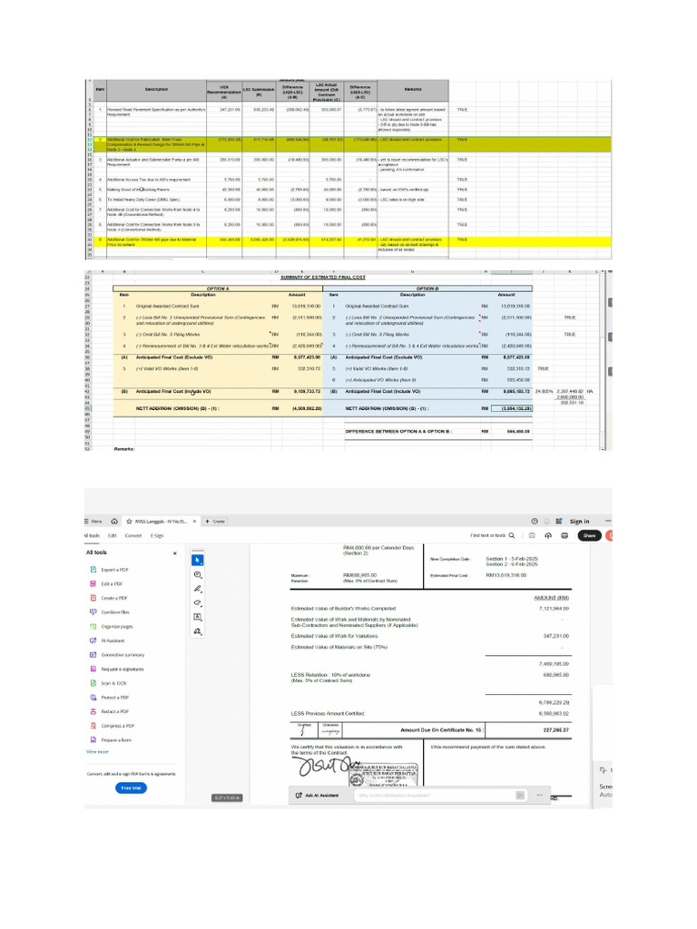Image resolution: width=697 pixels, height=929 pixels.
Task: Expand View more tools list
Action: [97, 752]
